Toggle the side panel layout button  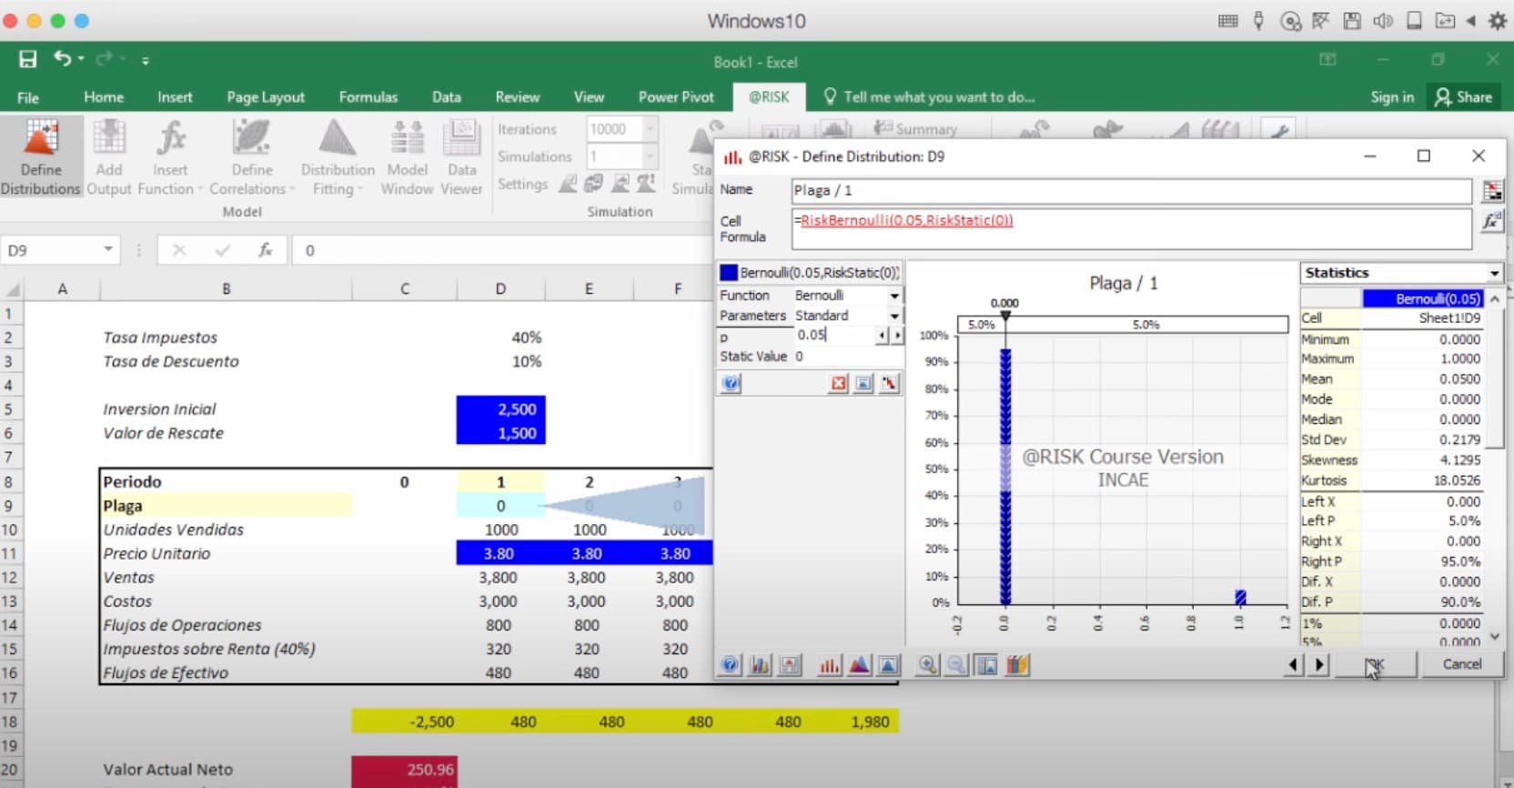[987, 665]
